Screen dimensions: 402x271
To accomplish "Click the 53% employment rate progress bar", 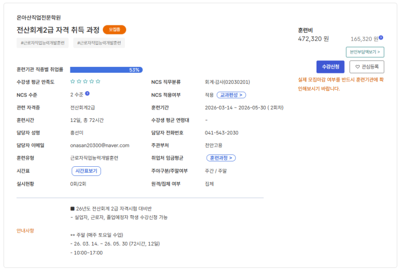I will tap(106, 70).
